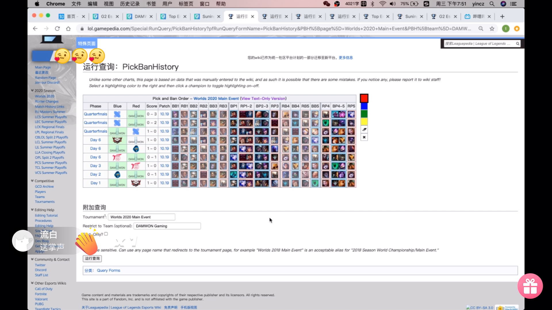
Task: Click the WeChat menu bar icon
Action: 327,4
